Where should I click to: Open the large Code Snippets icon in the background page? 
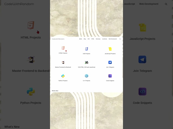click(x=142, y=91)
